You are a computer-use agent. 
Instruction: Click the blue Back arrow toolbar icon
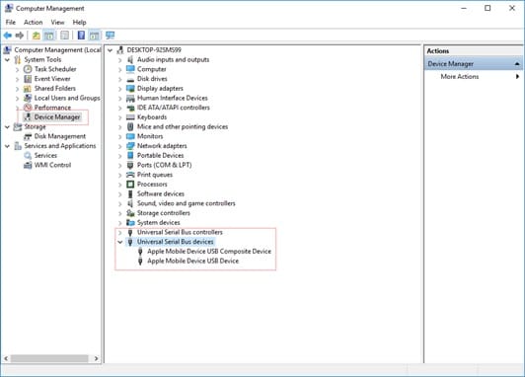tap(8, 36)
